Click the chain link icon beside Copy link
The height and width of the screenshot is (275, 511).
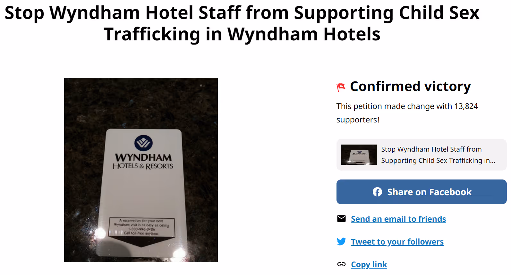coord(342,264)
